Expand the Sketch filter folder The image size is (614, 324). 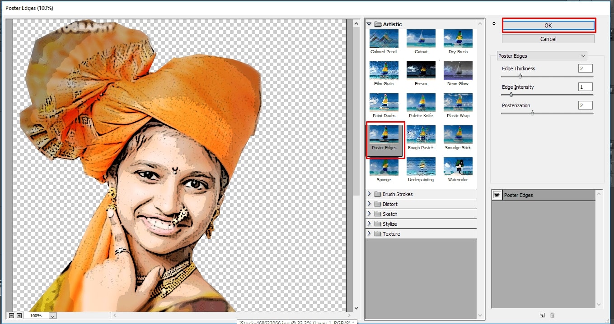(x=369, y=214)
